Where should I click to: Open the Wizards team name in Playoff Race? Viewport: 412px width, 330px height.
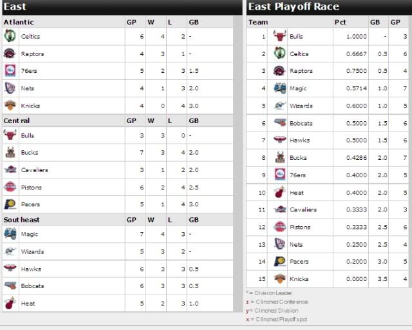[301, 106]
